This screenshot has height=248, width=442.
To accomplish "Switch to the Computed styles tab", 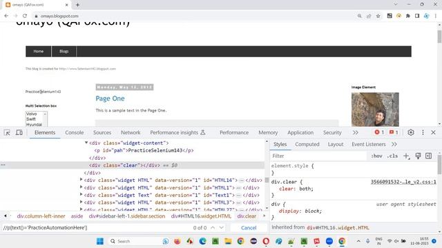I will click(x=307, y=144).
